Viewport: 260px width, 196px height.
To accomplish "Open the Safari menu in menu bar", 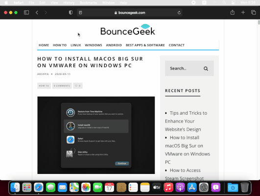I will 19,2.
